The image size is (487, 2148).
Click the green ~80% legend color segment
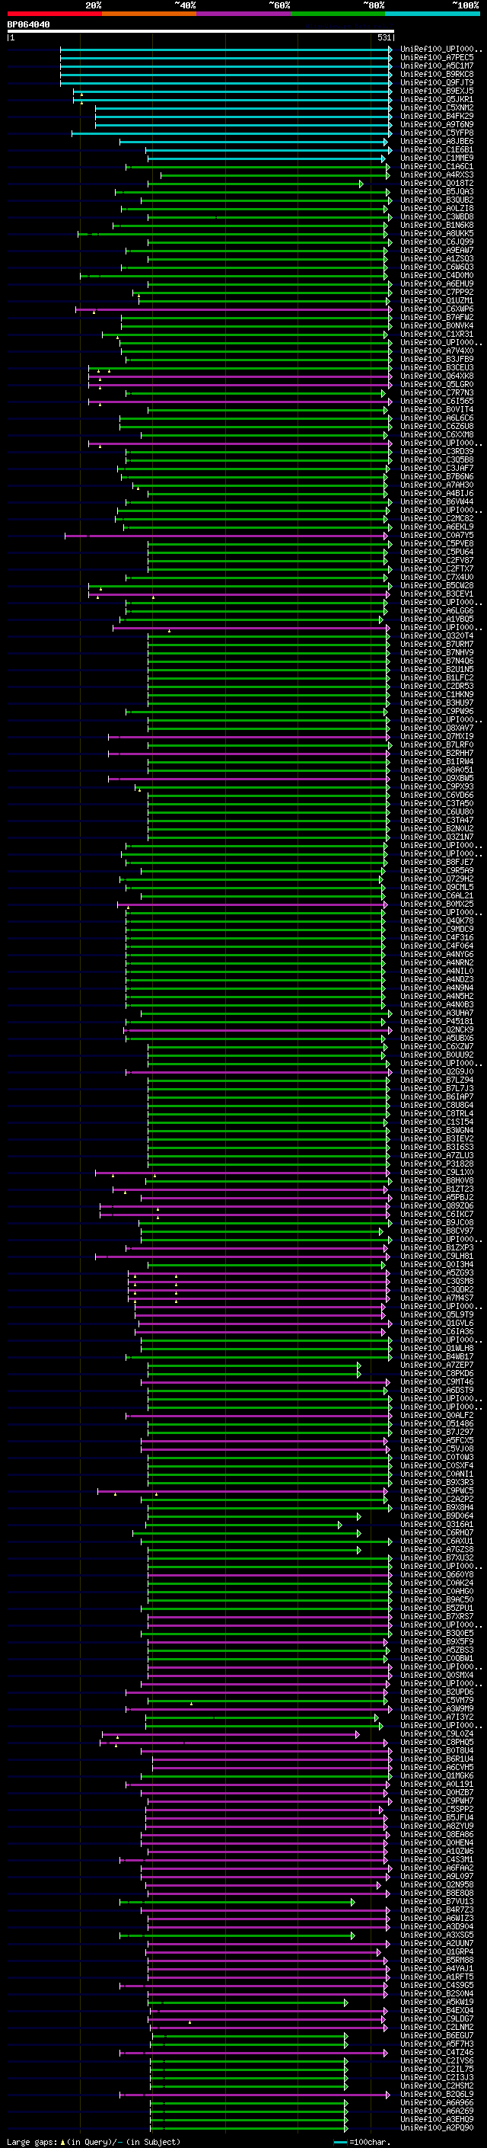[x=338, y=14]
